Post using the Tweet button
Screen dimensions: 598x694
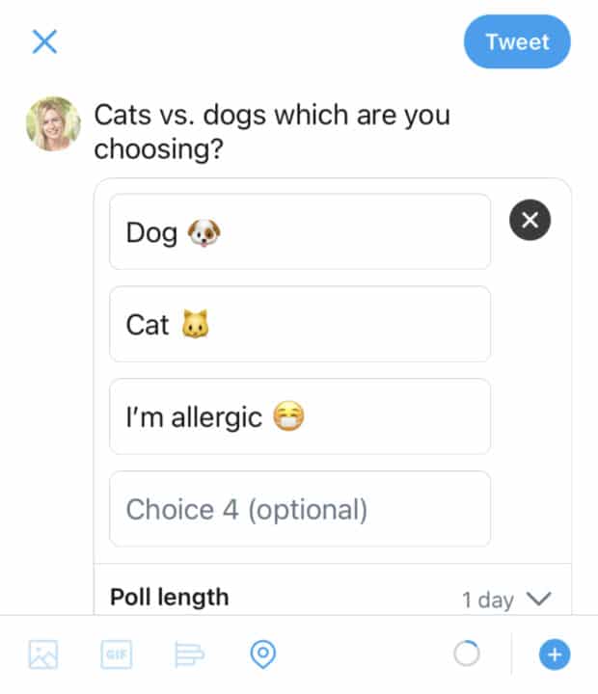coord(517,41)
